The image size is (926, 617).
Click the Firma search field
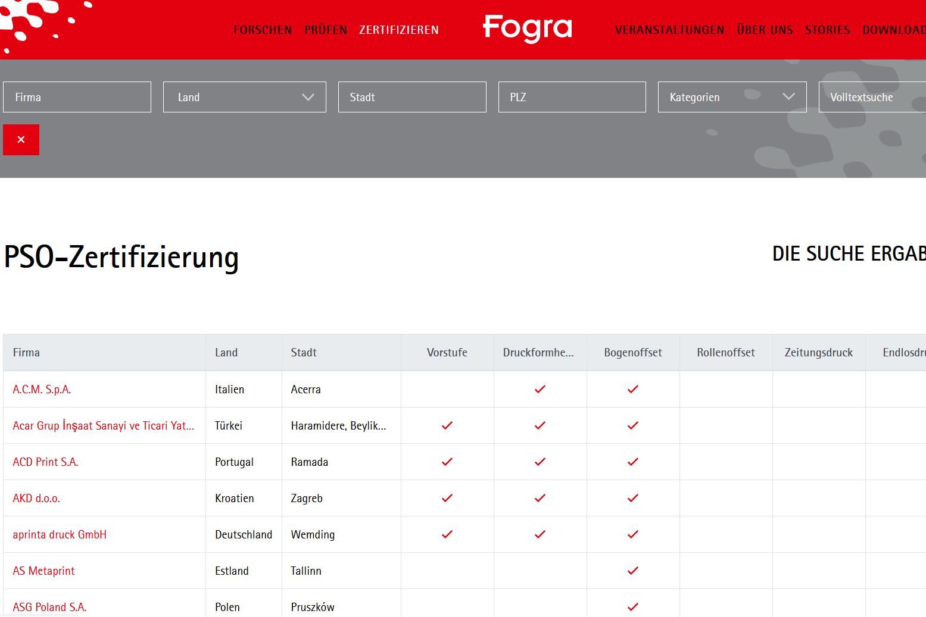77,97
